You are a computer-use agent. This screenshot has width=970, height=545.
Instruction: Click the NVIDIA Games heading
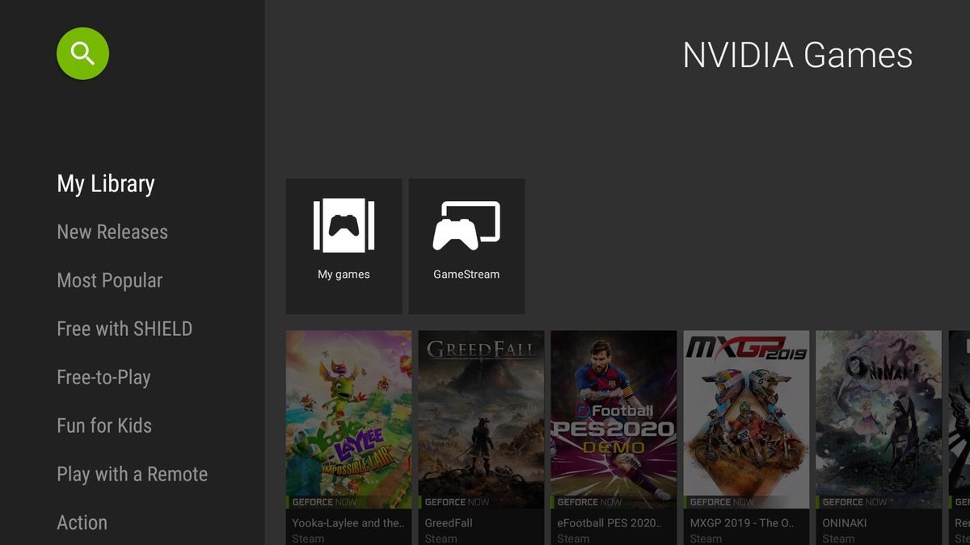(x=798, y=56)
